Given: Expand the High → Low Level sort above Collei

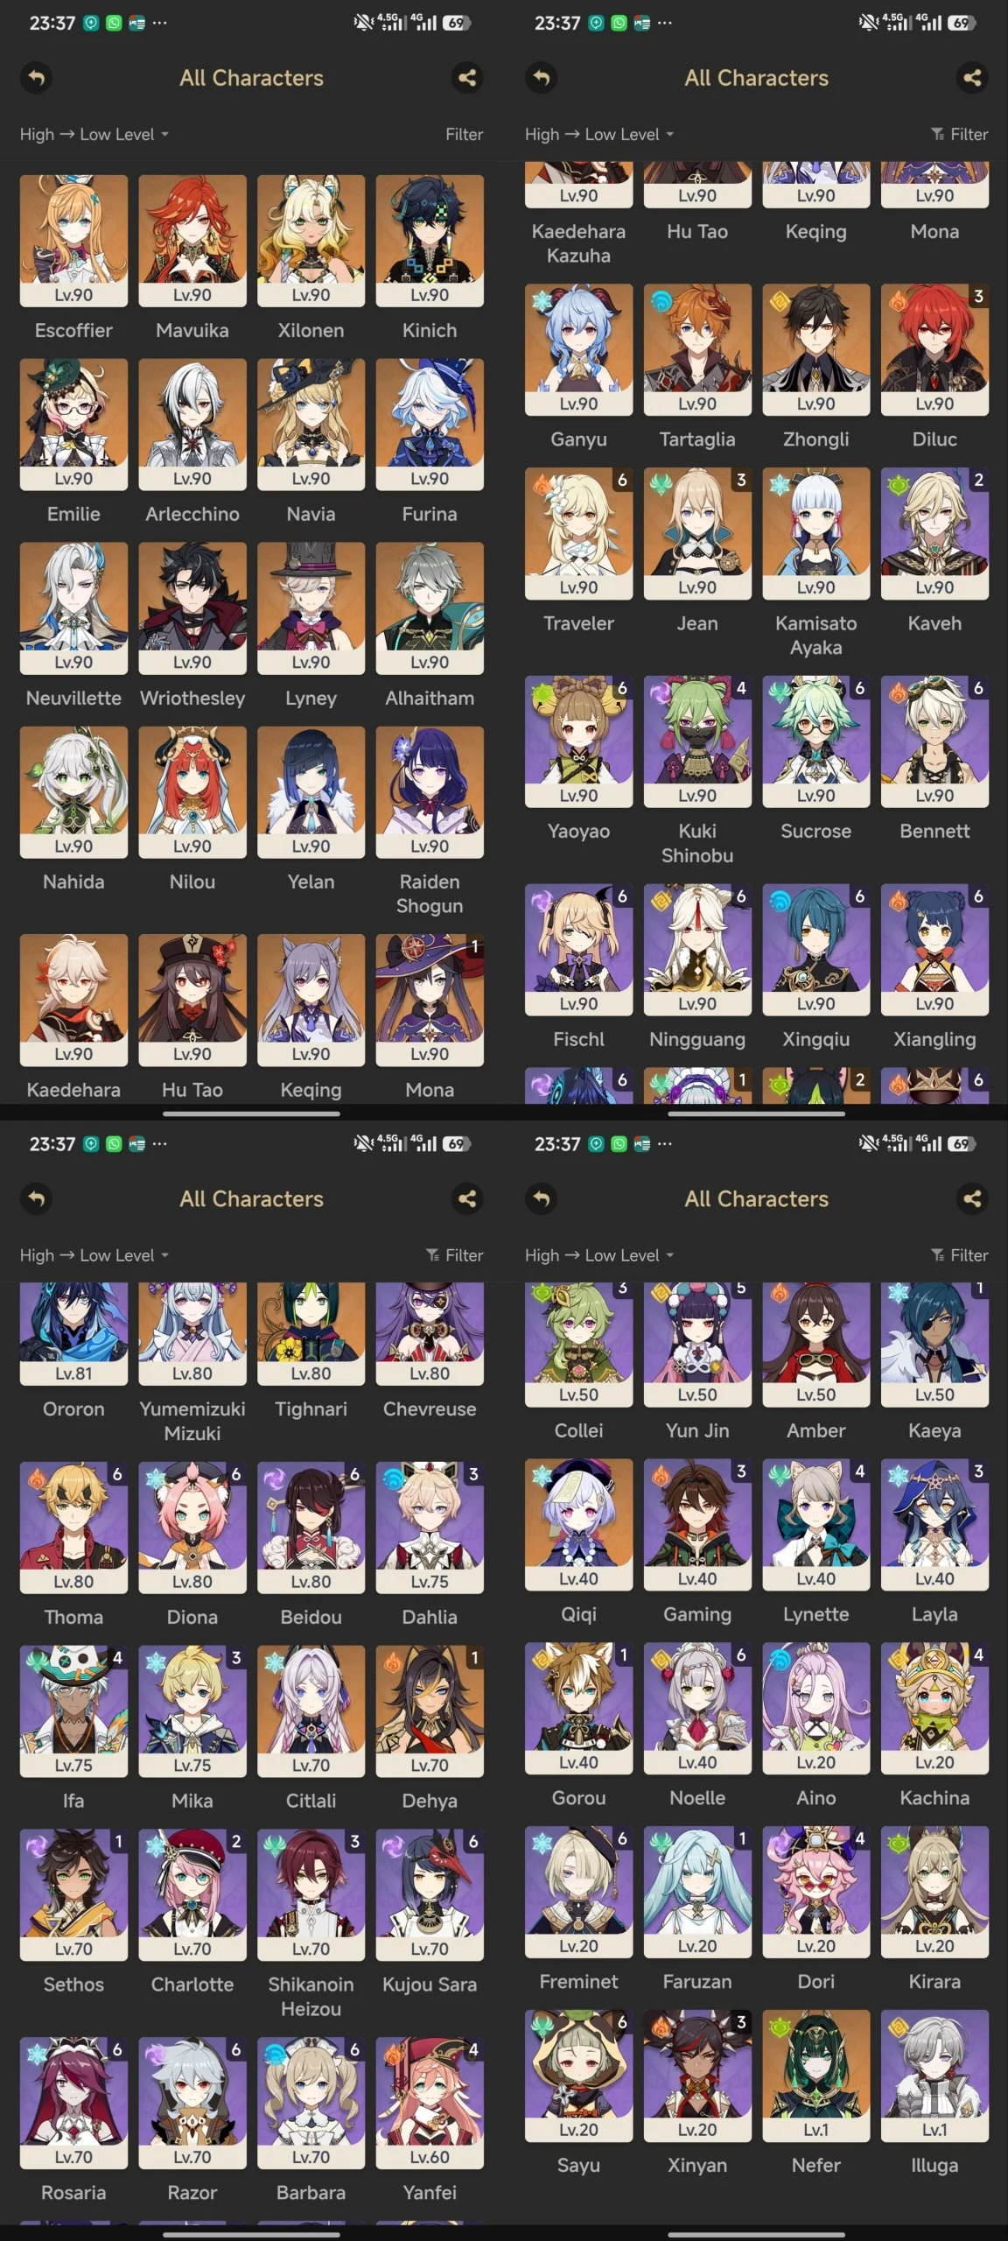Looking at the screenshot, I should pos(599,1254).
